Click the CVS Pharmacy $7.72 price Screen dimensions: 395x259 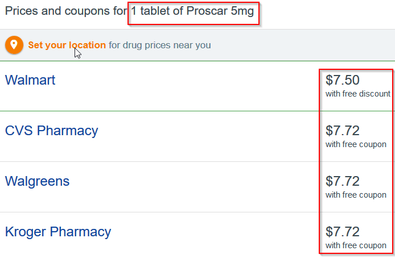coord(342,131)
